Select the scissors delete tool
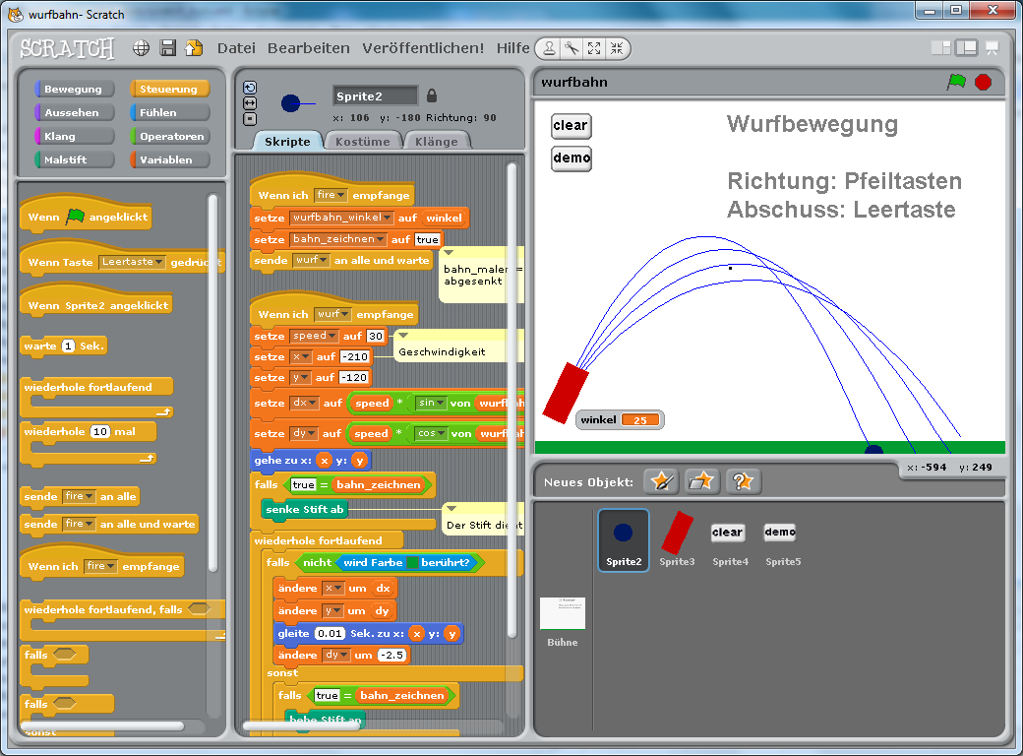The width and height of the screenshot is (1023, 756). [x=572, y=48]
